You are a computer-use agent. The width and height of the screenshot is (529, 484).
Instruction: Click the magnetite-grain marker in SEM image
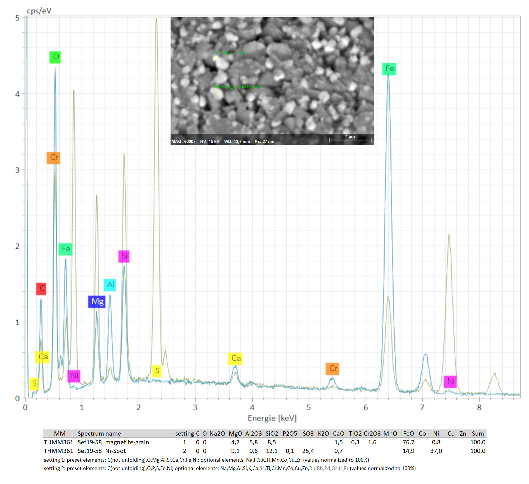pyautogui.click(x=217, y=92)
